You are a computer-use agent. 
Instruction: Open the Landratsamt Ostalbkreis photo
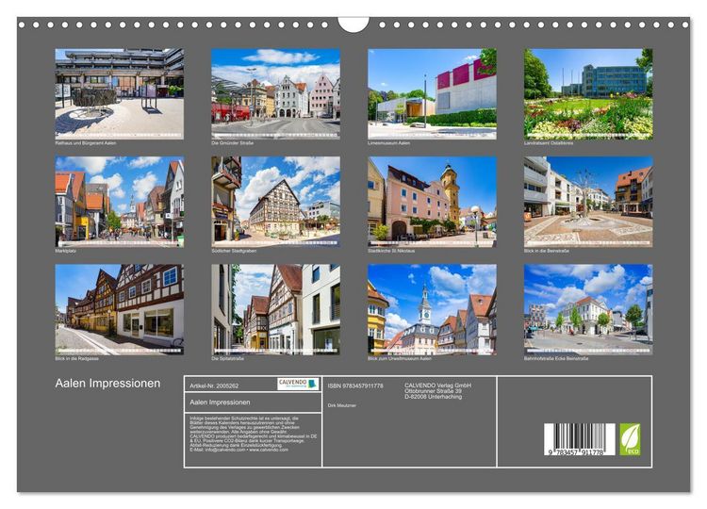pos(588,93)
